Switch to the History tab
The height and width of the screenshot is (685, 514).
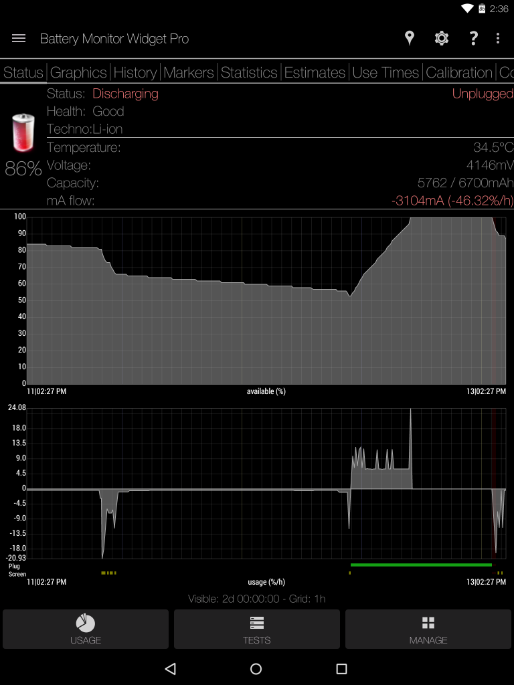pyautogui.click(x=135, y=72)
